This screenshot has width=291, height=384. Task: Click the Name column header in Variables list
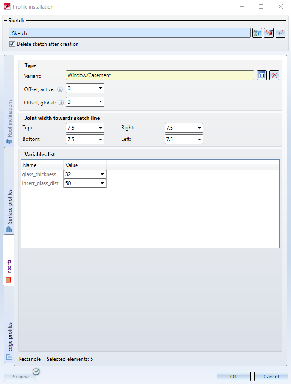[x=42, y=165]
